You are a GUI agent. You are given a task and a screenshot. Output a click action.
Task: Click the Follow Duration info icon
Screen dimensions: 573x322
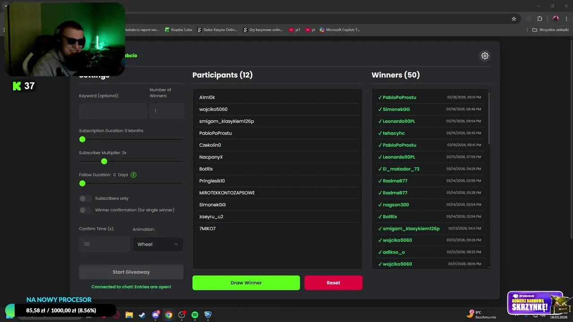(133, 175)
